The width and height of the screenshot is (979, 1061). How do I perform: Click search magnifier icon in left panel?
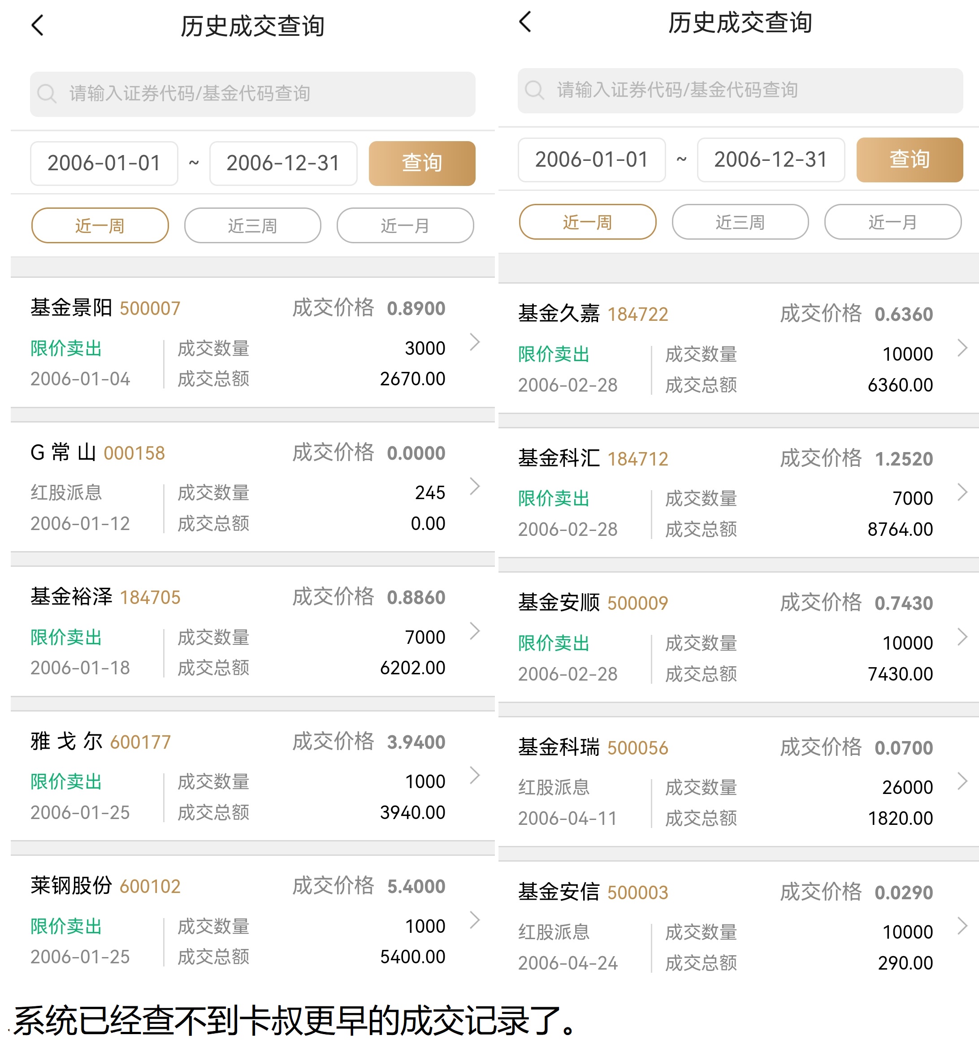(x=47, y=94)
